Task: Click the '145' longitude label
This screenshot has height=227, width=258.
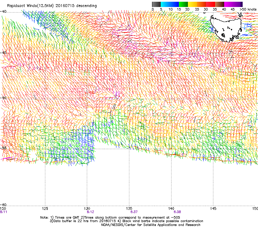Action: 213,208
